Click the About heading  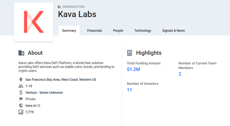[35, 53]
